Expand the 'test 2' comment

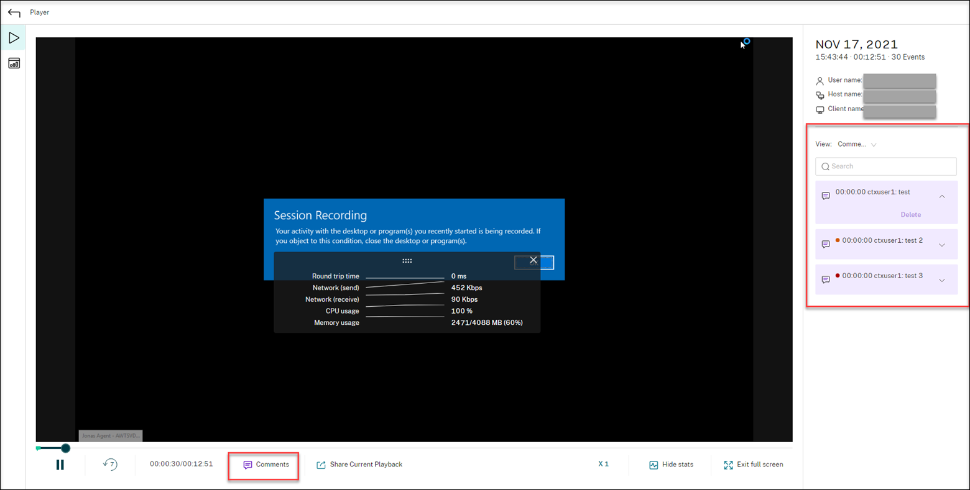click(941, 245)
